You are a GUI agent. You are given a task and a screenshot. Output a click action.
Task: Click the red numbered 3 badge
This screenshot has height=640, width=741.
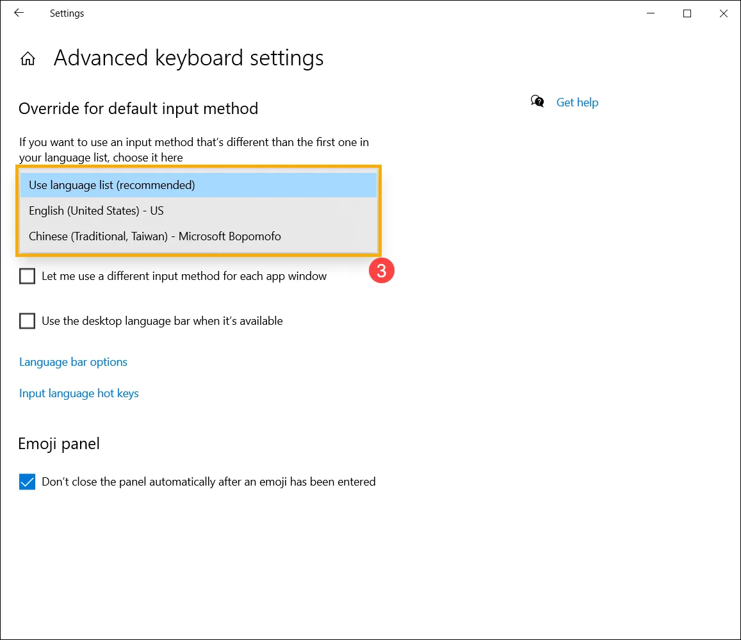tap(382, 271)
